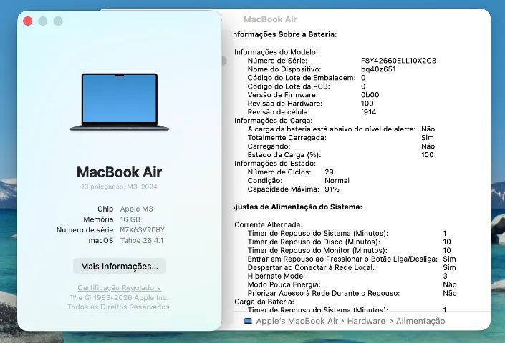Click battery serial F8Y42660ELL10X2C3
The image size is (505, 343).
click(x=398, y=61)
